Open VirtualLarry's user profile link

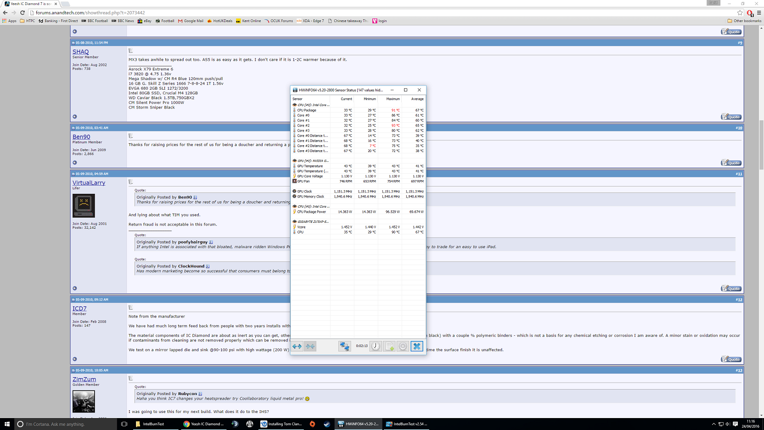[89, 183]
